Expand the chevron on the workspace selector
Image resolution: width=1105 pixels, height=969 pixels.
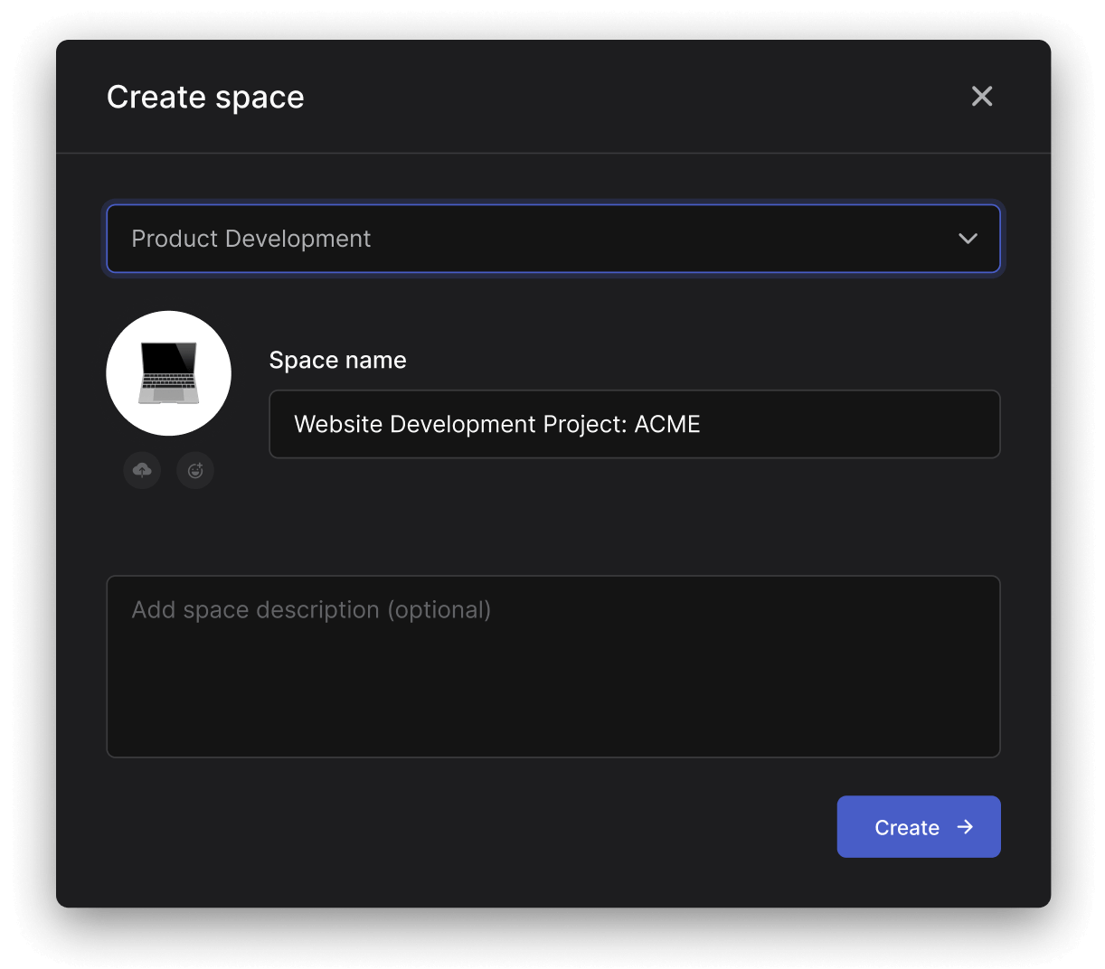click(x=968, y=239)
